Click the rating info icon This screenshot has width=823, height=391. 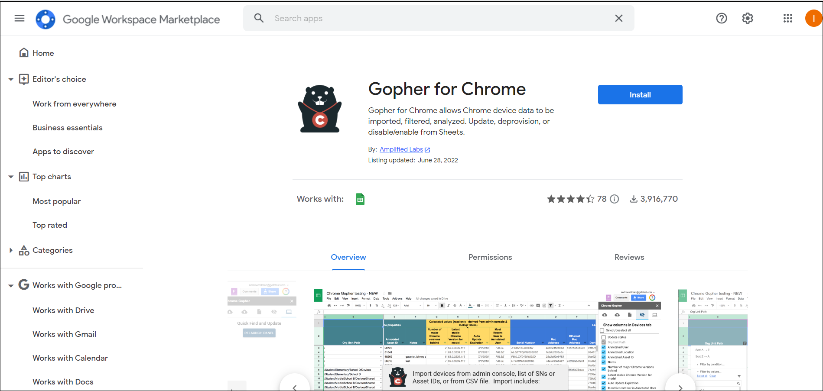pos(614,199)
